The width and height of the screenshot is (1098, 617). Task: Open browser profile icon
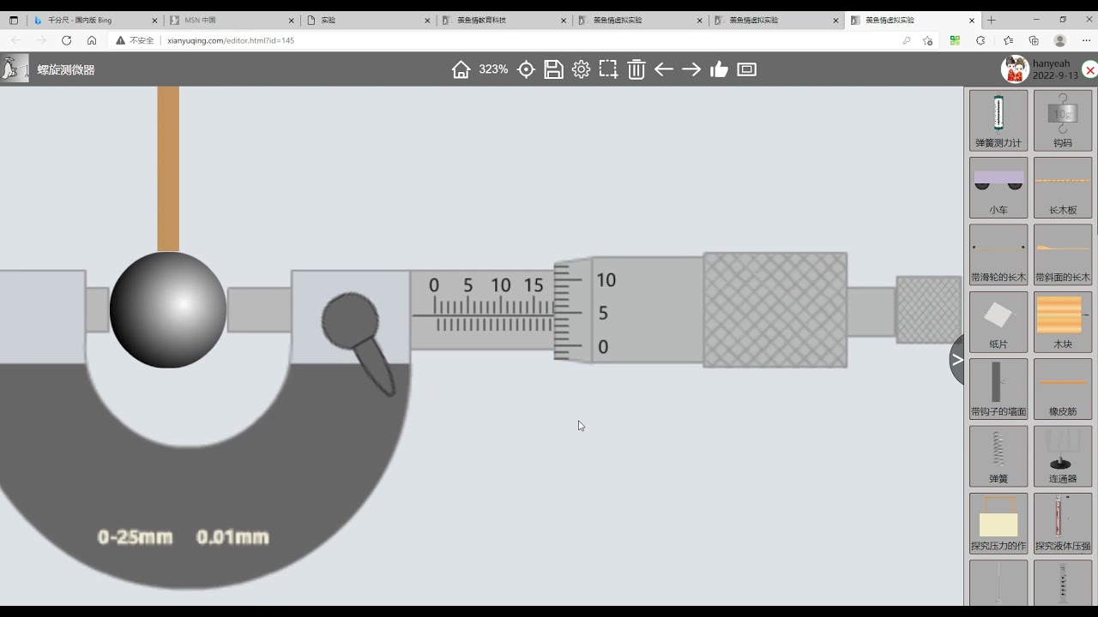(1060, 40)
